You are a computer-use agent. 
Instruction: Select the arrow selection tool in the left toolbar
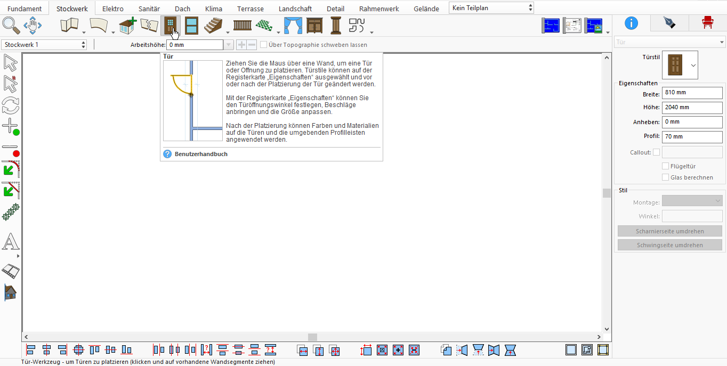click(11, 63)
